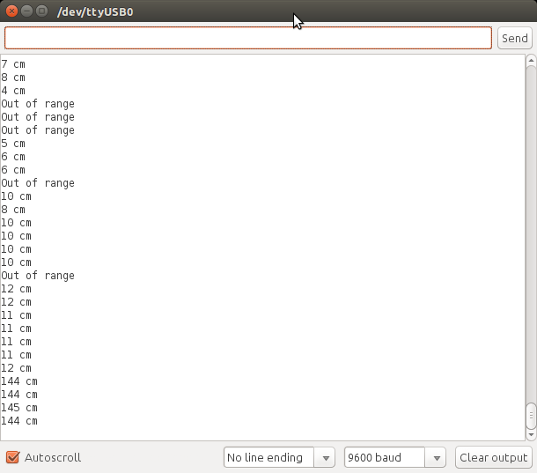Close the /dev/ttyUSB0 window
Viewport: 537px width, 473px height.
point(11,11)
